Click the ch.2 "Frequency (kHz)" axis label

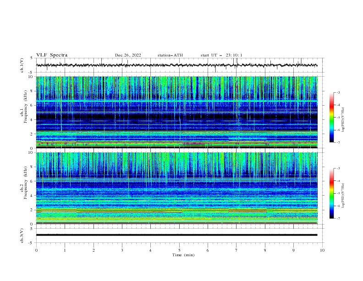(25, 183)
